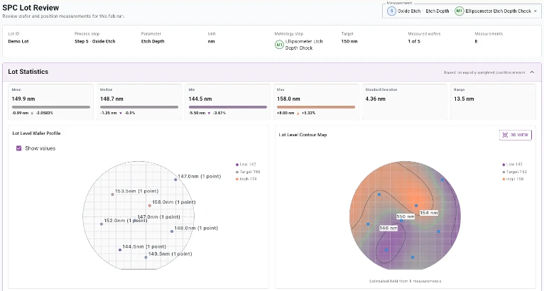The height and width of the screenshot is (291, 544).
Task: Click the 149.3nm point on wafer profile
Action: (x=146, y=258)
